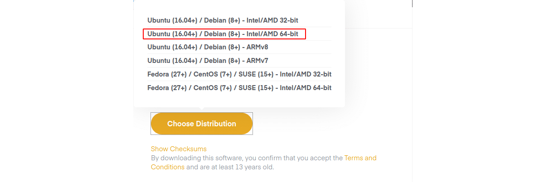544x182 pixels.
Task: Reveal the download checksums
Action: point(179,149)
